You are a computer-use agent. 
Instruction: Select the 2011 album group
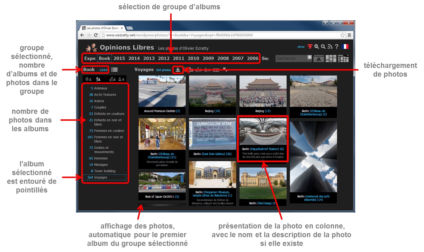pos(179,58)
